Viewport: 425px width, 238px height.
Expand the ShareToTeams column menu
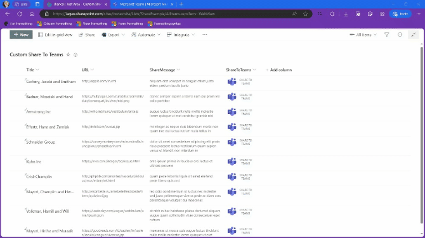pyautogui.click(x=254, y=70)
